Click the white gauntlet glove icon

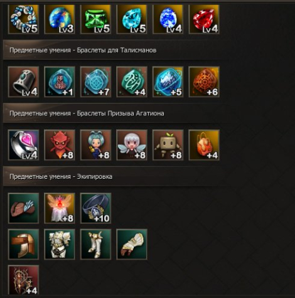tap(132, 244)
